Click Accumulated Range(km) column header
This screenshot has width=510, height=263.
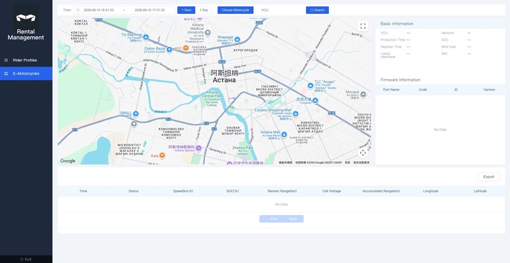381,191
